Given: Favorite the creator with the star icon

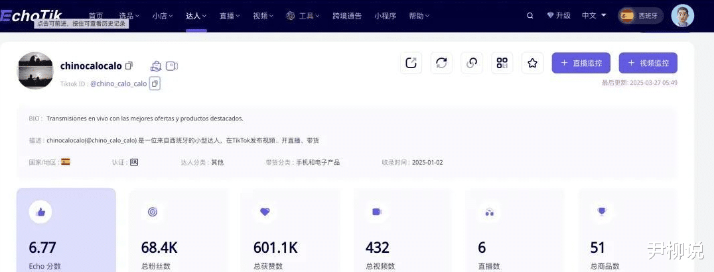Looking at the screenshot, I should [532, 63].
